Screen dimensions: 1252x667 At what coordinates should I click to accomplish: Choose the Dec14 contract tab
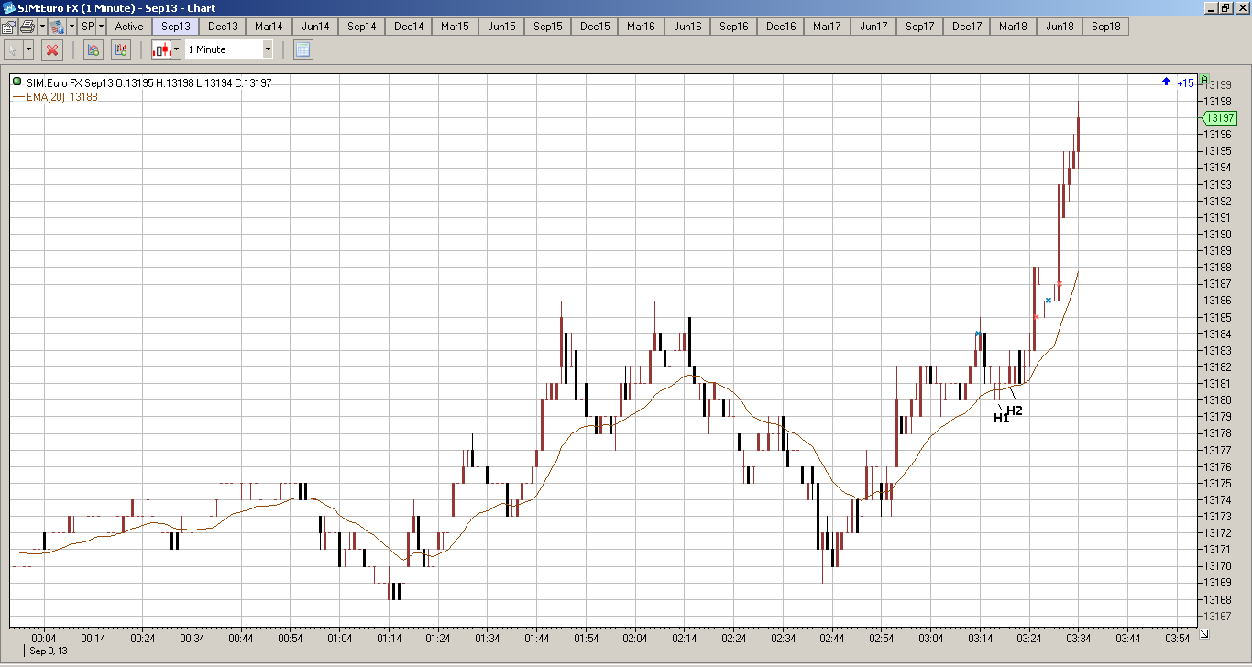click(x=409, y=27)
